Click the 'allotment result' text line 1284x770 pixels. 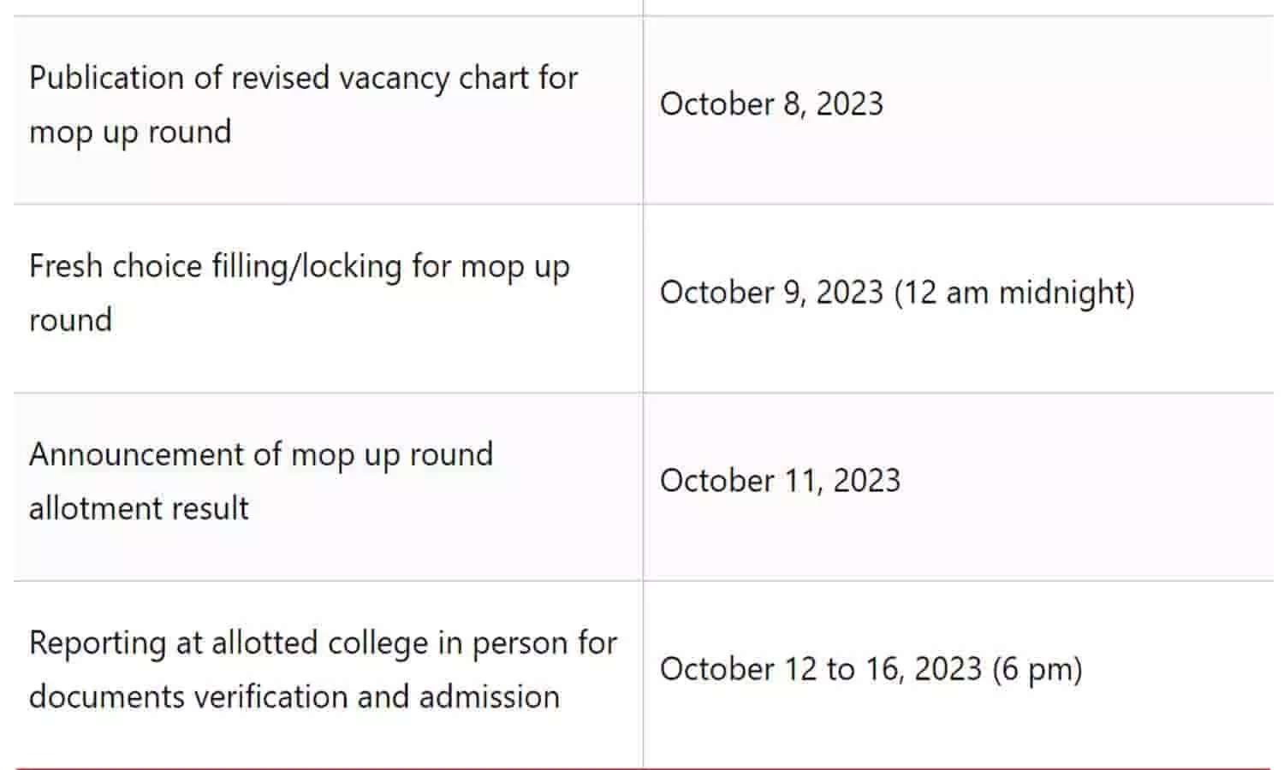pos(139,509)
